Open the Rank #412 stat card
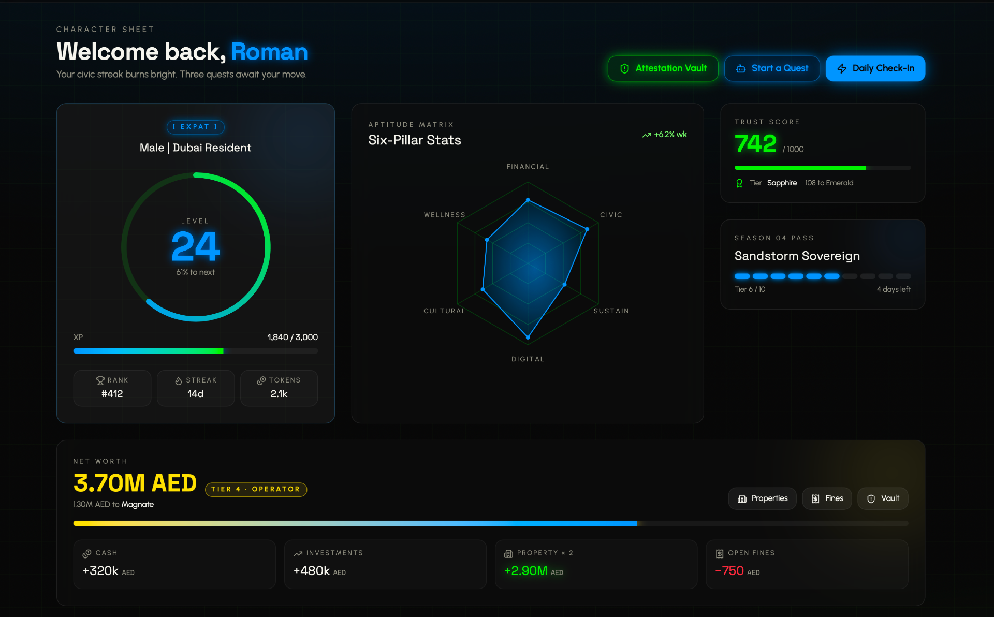This screenshot has width=994, height=617. click(x=112, y=388)
